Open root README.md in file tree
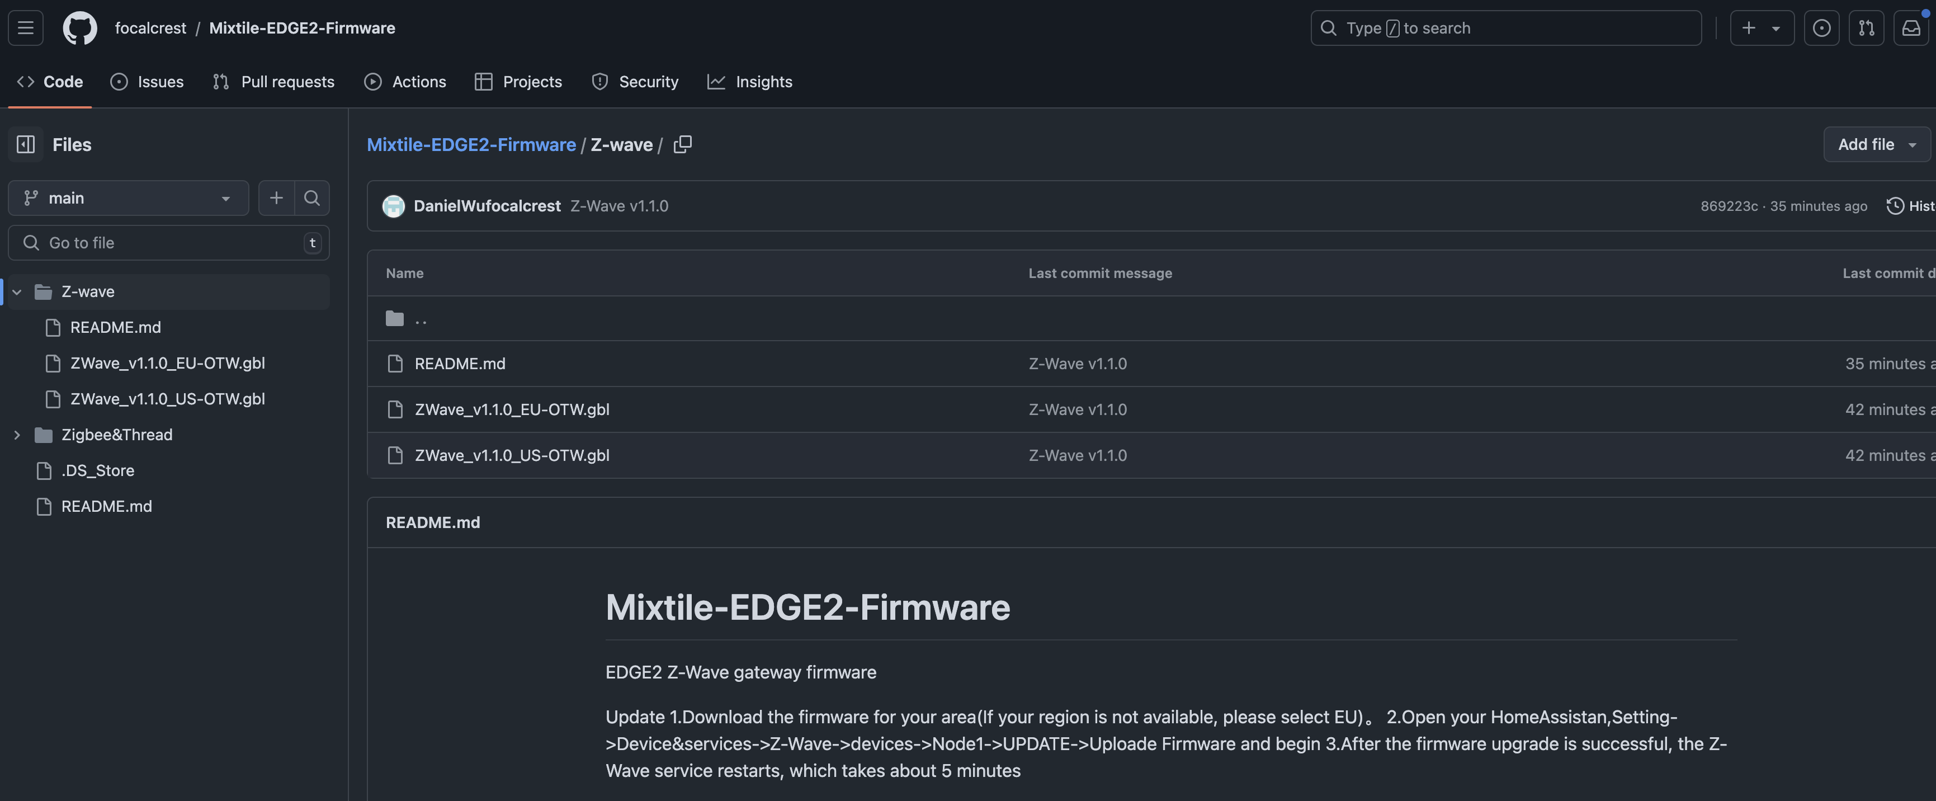 [x=106, y=506]
